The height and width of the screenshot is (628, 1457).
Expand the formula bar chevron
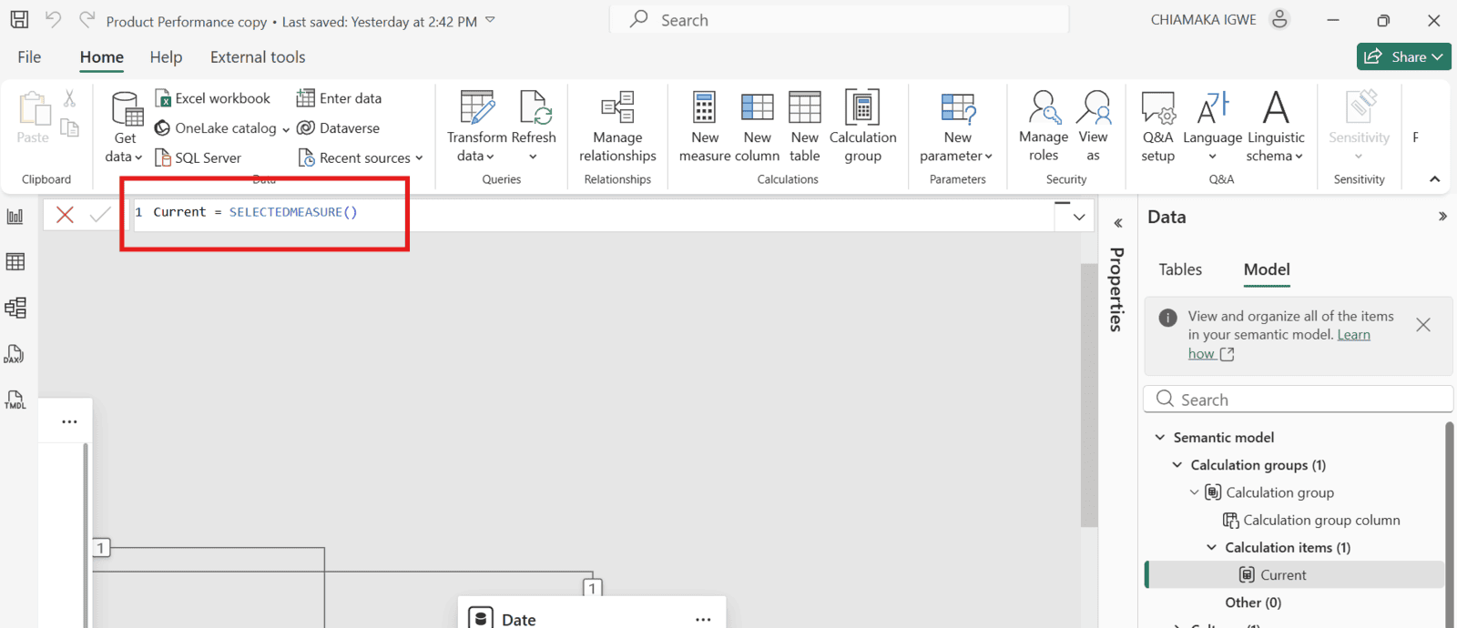coord(1079,217)
